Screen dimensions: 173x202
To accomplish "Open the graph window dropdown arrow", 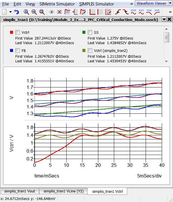I will click(x=164, y=19).
